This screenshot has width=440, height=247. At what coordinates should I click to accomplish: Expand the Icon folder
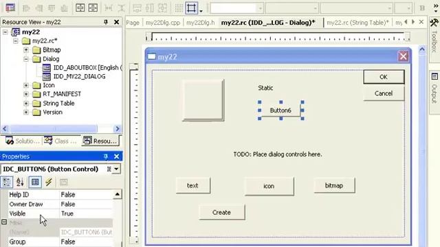pyautogui.click(x=26, y=85)
